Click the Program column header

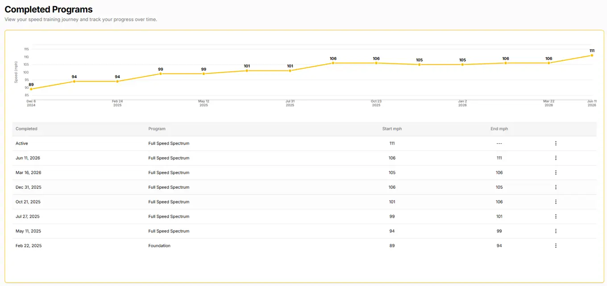[x=157, y=129]
